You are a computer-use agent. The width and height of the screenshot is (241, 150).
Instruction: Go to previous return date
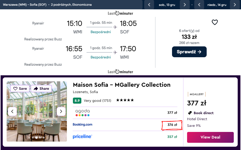tap(199, 5)
